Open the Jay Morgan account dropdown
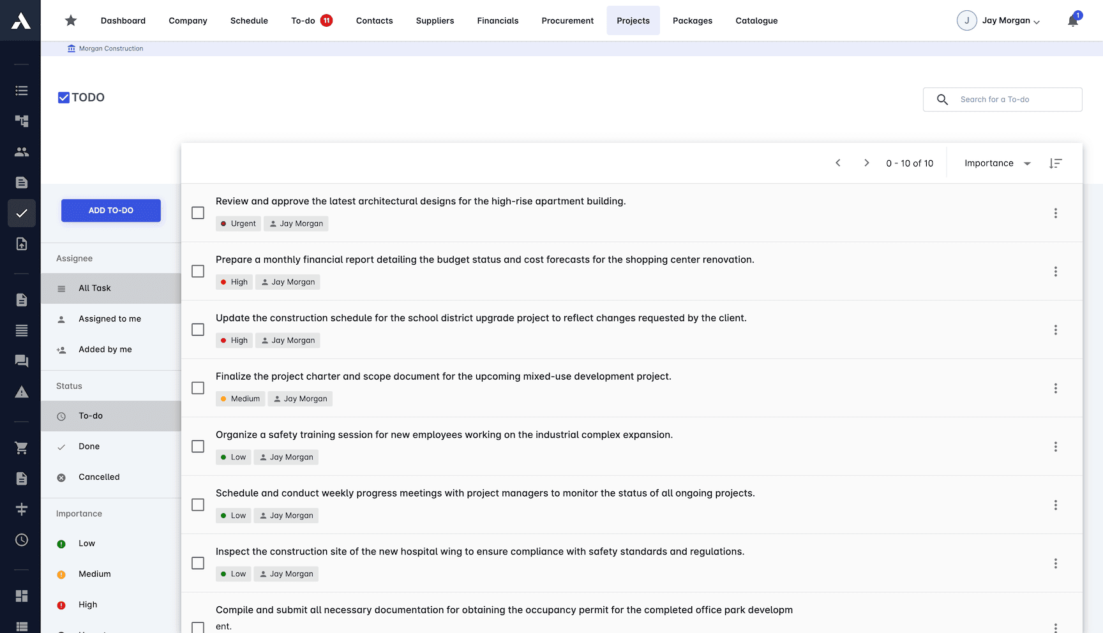This screenshot has width=1103, height=633. [999, 20]
